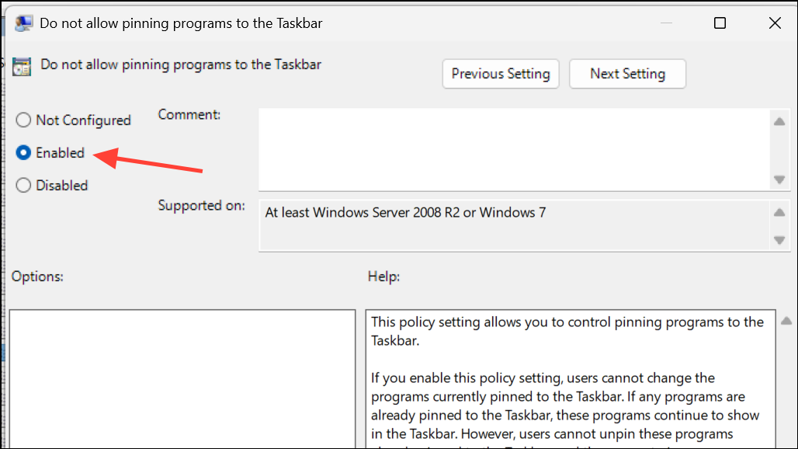This screenshot has width=798, height=449.
Task: Click the Previous Setting button
Action: point(500,73)
